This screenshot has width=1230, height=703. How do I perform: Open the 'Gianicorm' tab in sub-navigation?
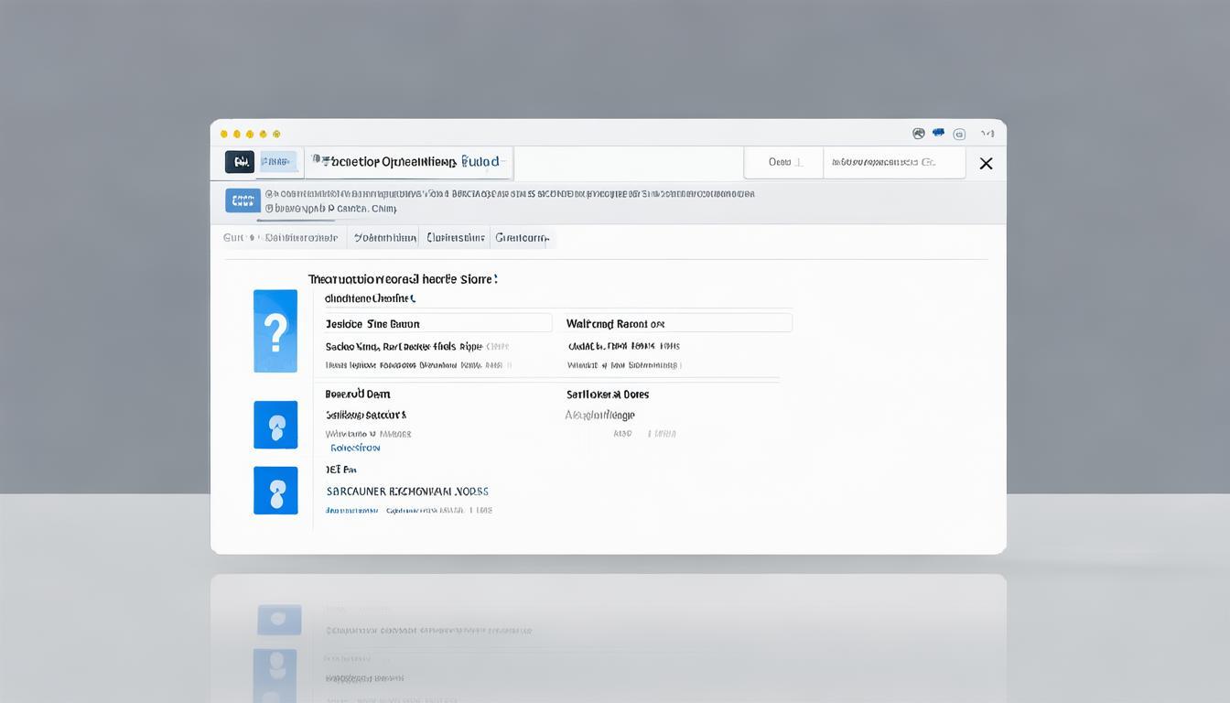pos(523,238)
